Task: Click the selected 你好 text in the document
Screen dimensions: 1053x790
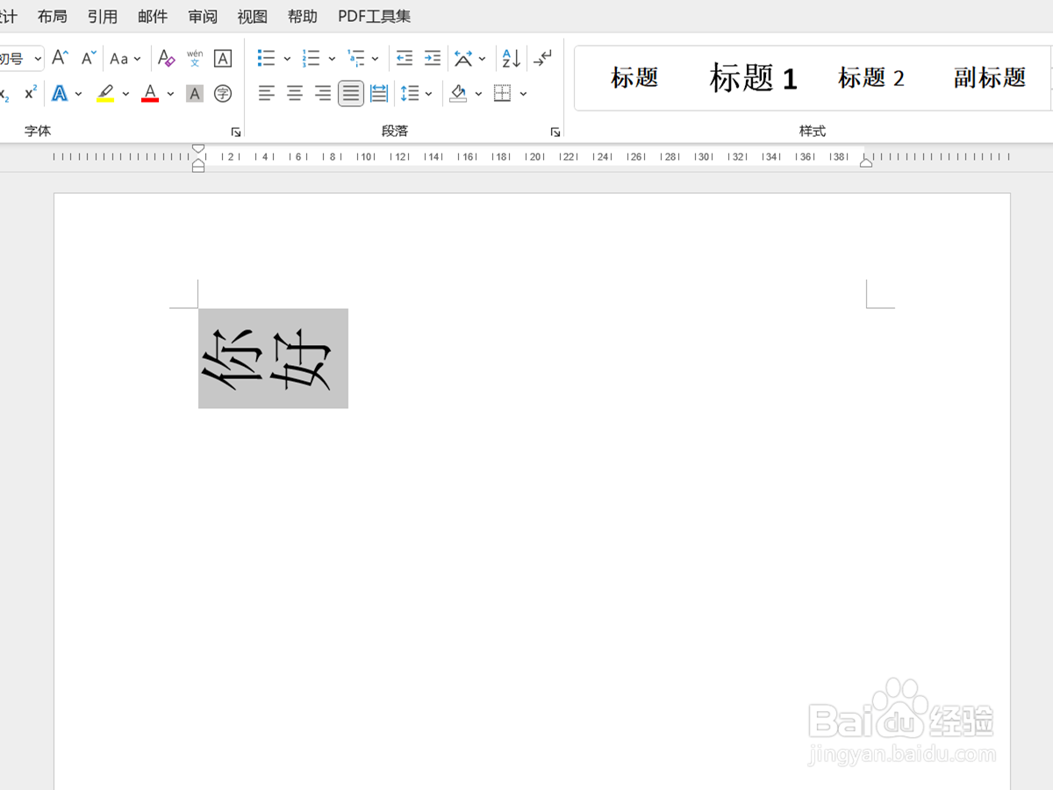Action: pos(273,358)
